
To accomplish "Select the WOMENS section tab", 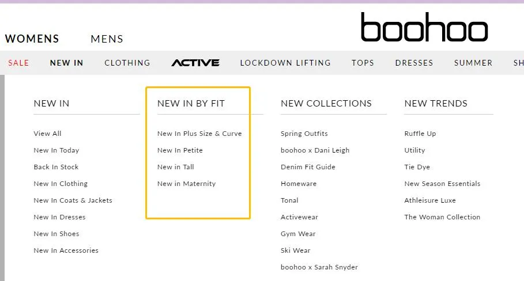I will [x=32, y=39].
